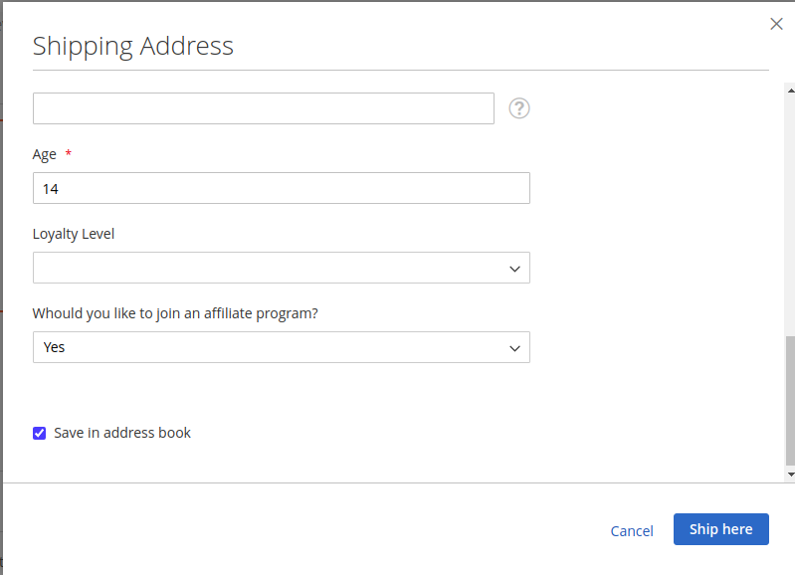Toggle the Save in address book checkbox
The width and height of the screenshot is (795, 575).
(40, 433)
